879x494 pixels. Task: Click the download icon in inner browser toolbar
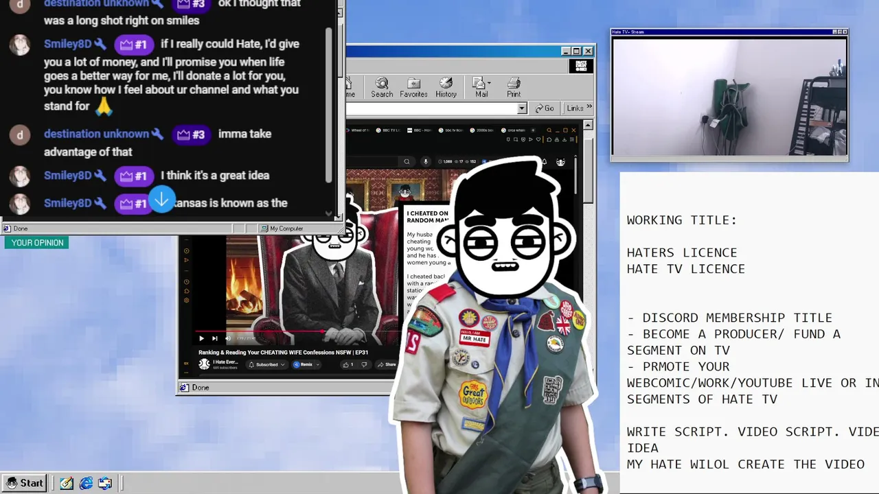(x=564, y=139)
